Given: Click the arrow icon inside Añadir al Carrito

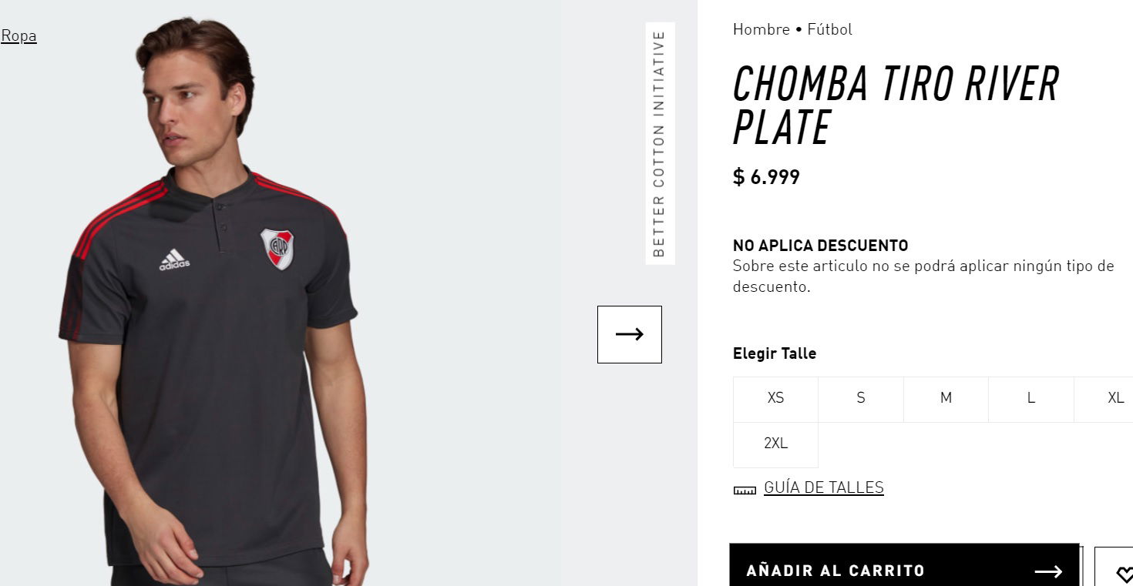Looking at the screenshot, I should [1048, 571].
